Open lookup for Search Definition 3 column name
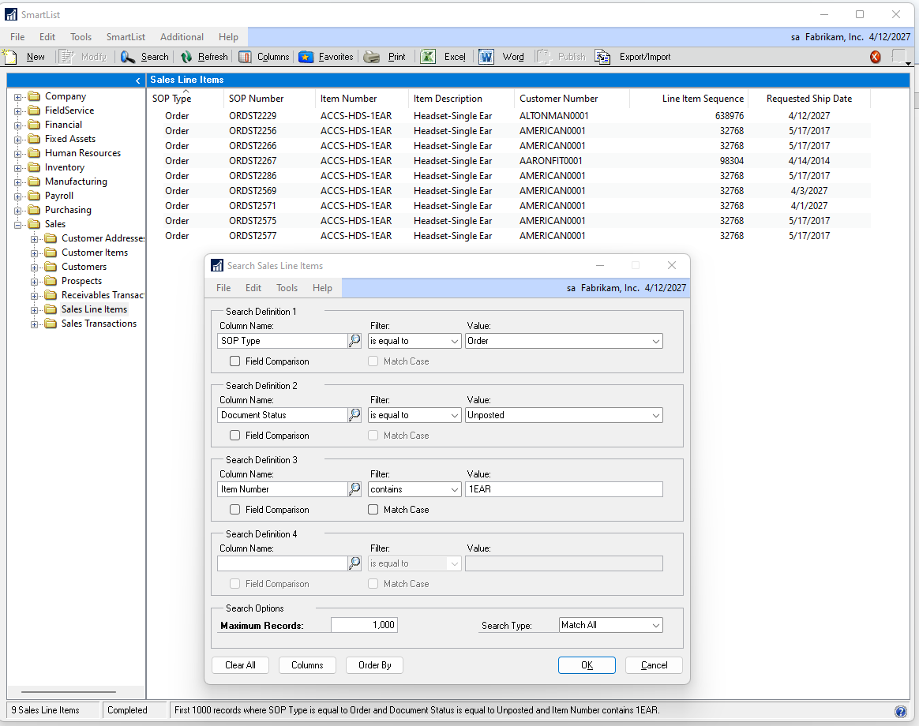This screenshot has width=919, height=726. [354, 488]
